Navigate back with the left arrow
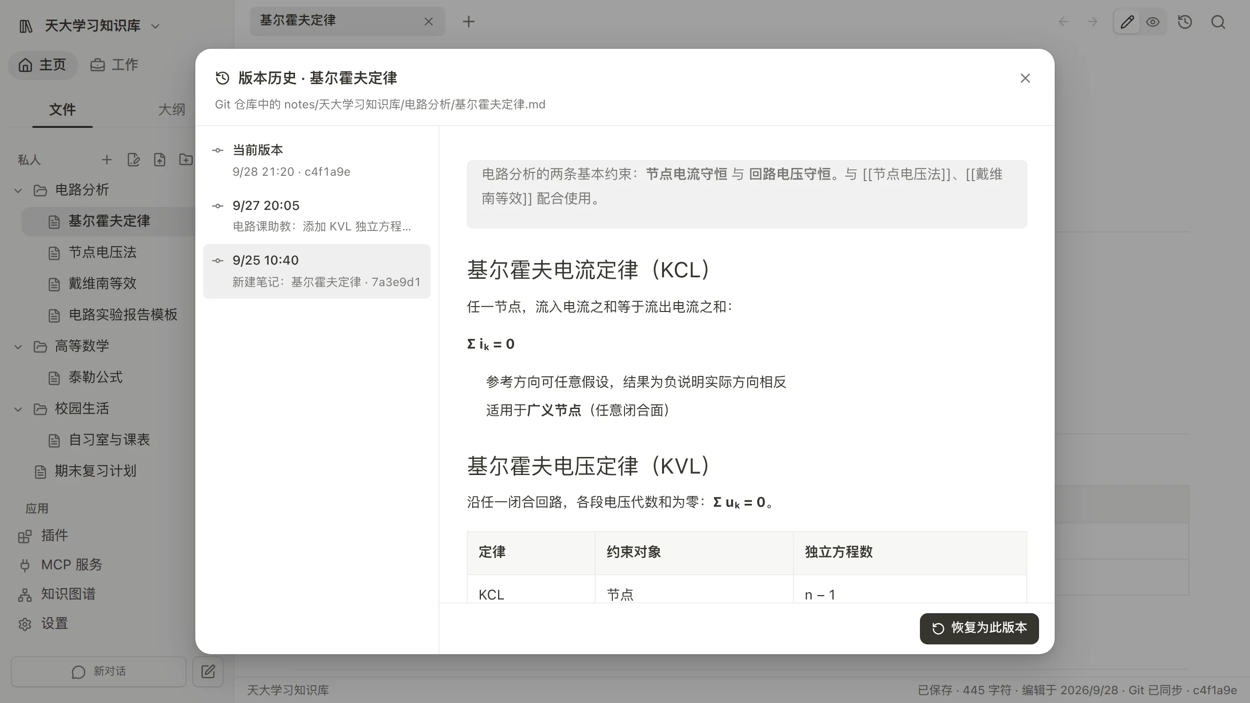The height and width of the screenshot is (703, 1250). tap(1063, 22)
